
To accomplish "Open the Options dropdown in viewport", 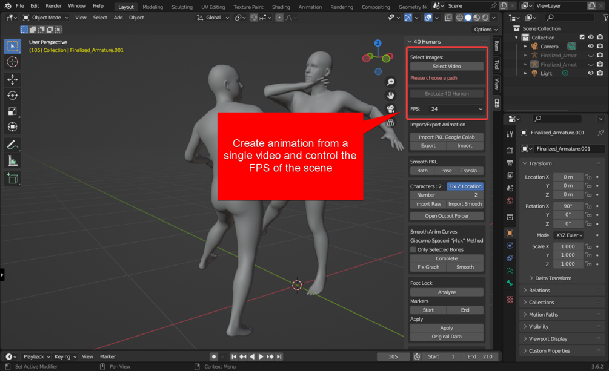I will [485, 30].
